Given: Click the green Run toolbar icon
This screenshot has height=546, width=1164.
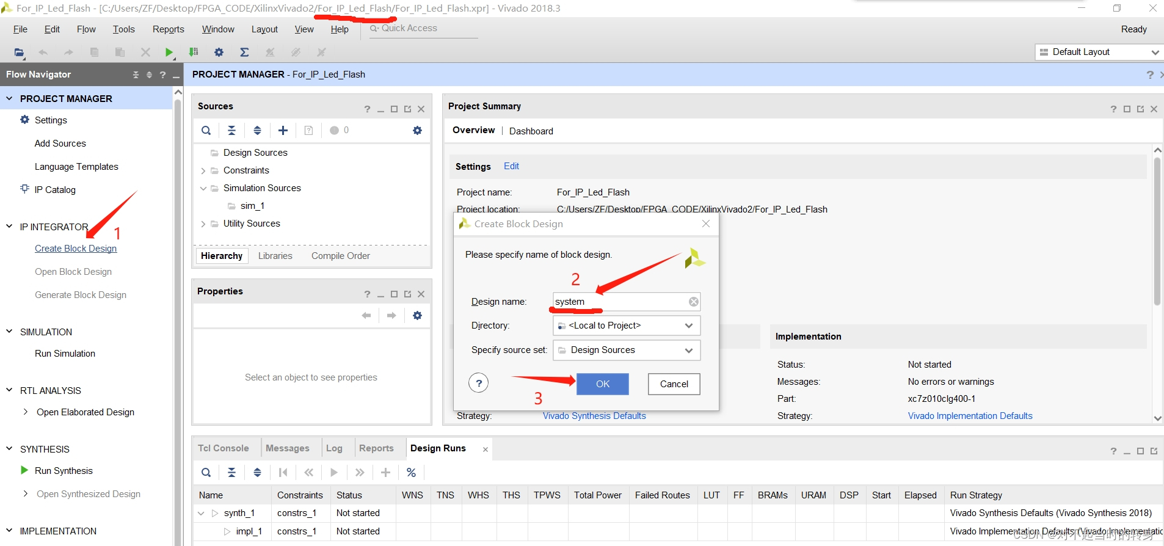Looking at the screenshot, I should pos(169,53).
